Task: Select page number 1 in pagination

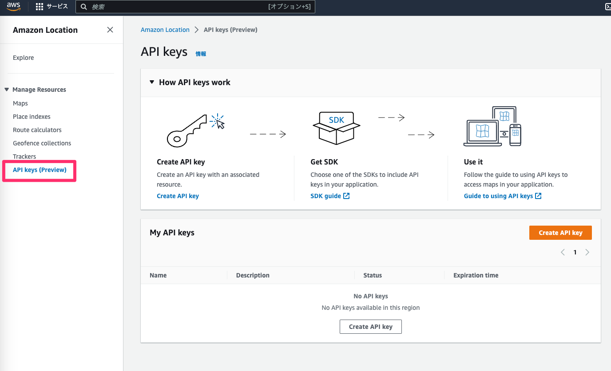Action: tap(575, 252)
